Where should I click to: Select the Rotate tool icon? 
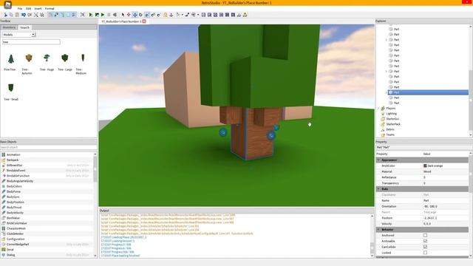point(140,15)
